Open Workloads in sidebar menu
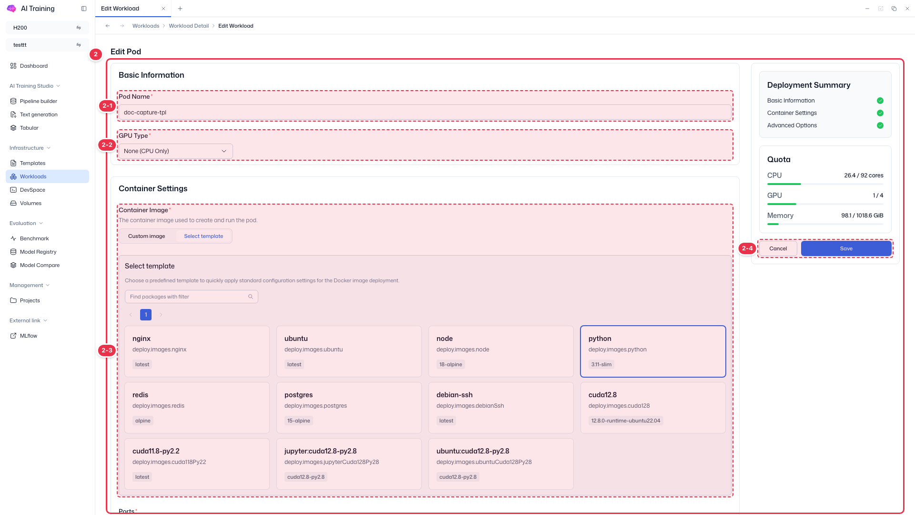 tap(47, 176)
